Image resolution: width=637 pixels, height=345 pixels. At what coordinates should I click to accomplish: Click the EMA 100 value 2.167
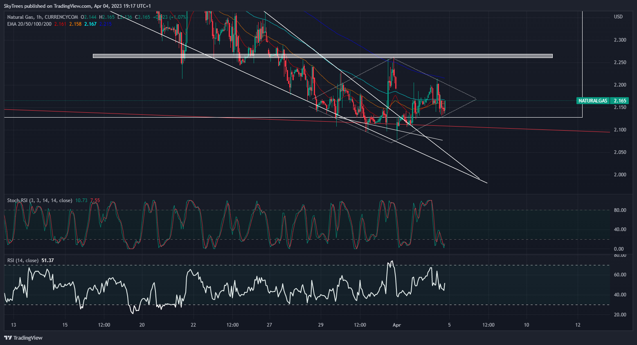pos(90,24)
